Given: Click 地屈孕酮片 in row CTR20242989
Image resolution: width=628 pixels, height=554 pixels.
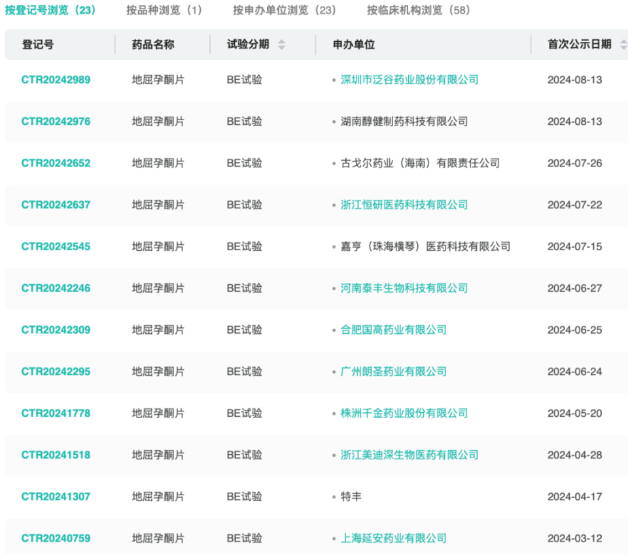Looking at the screenshot, I should (158, 80).
